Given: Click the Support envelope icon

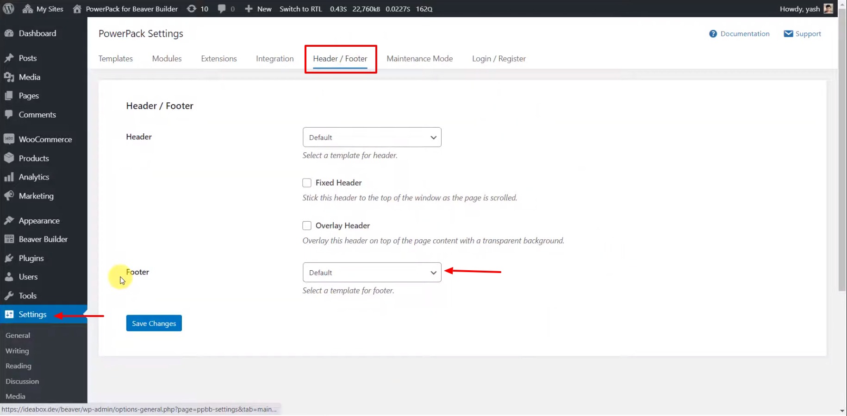Looking at the screenshot, I should (788, 34).
